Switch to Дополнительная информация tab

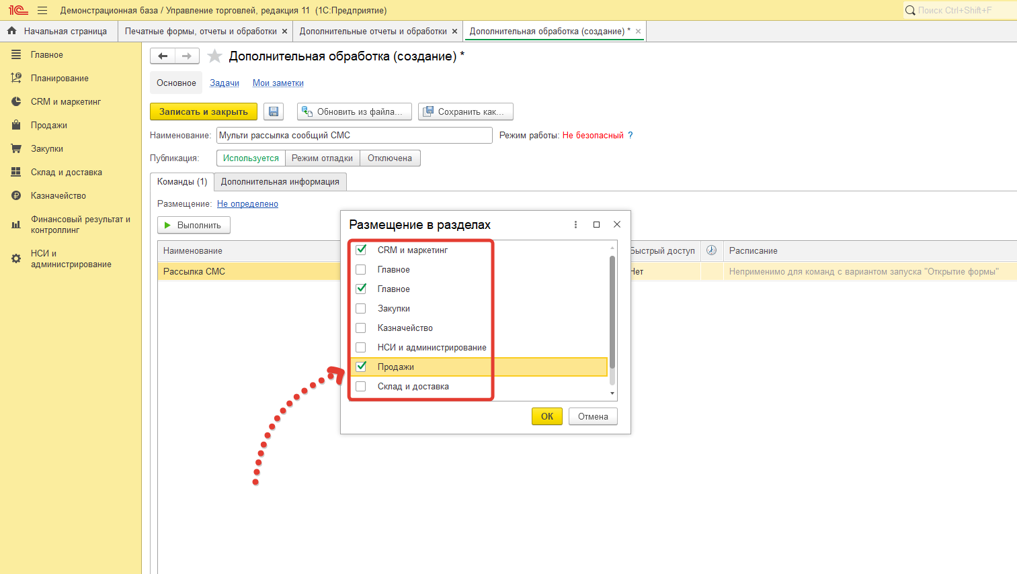[x=280, y=181]
